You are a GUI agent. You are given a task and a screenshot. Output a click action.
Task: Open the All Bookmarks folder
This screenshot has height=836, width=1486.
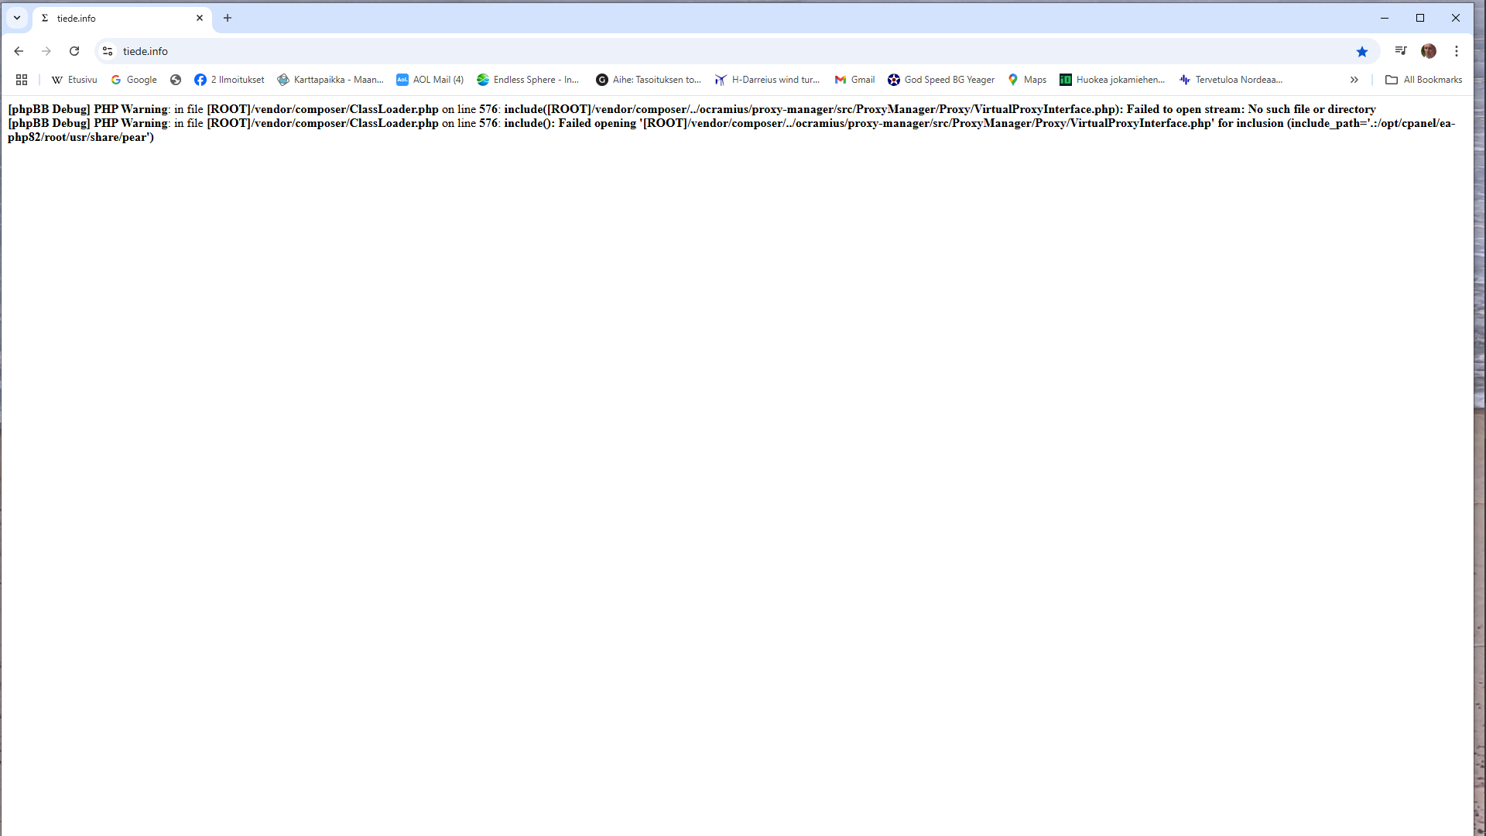coord(1424,80)
